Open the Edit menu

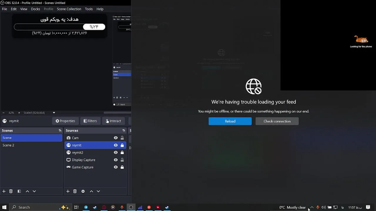[x=14, y=9]
